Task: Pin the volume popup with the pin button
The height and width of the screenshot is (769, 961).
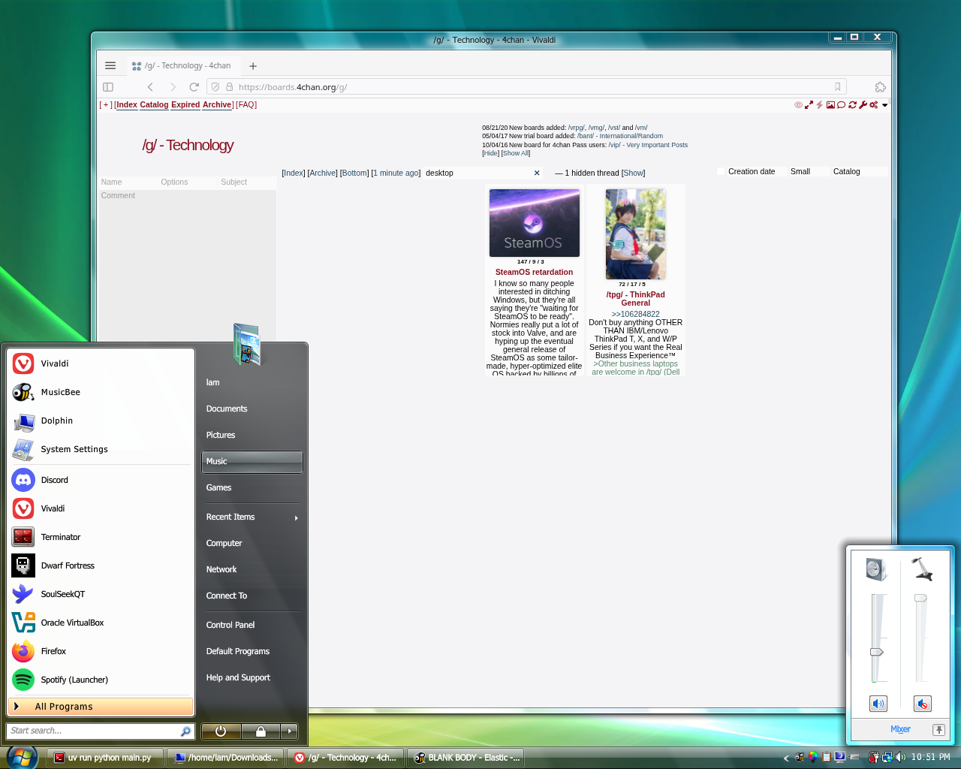Action: pyautogui.click(x=938, y=730)
